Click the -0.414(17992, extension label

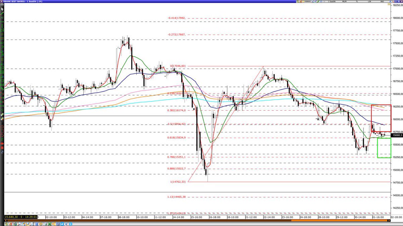176,18
